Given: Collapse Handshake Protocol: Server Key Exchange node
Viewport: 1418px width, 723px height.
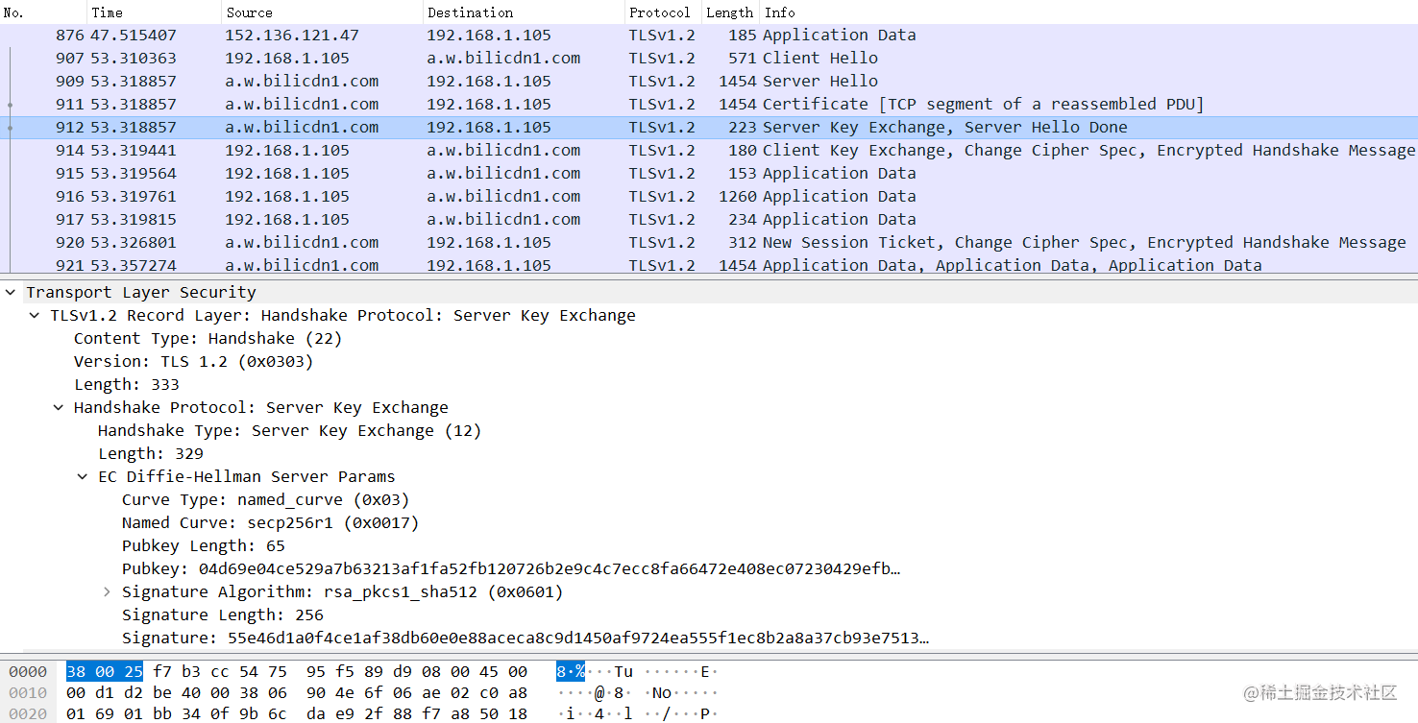Looking at the screenshot, I should pos(59,407).
